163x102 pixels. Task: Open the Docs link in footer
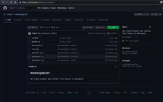click(x=77, y=93)
